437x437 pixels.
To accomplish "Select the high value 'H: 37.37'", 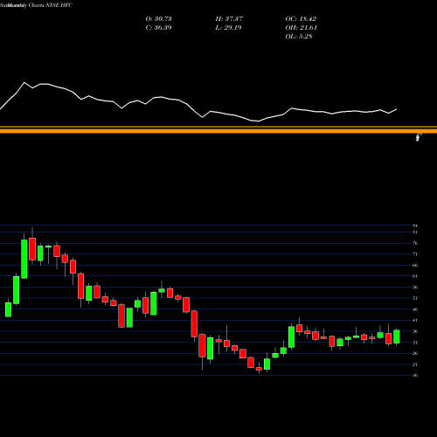I will click(x=229, y=18).
